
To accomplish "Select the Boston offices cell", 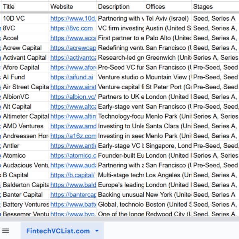I will (168, 204).
